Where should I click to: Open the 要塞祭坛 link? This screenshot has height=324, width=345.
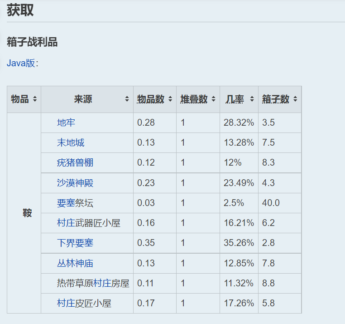(x=75, y=203)
